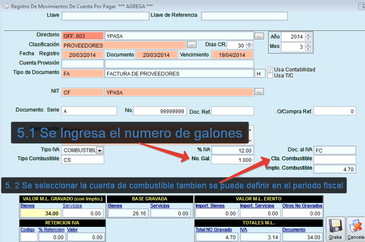Image resolution: width=365 pixels, height=242 pixels.
Task: Expand the Tipo IVA dropdown
Action: pos(100,150)
